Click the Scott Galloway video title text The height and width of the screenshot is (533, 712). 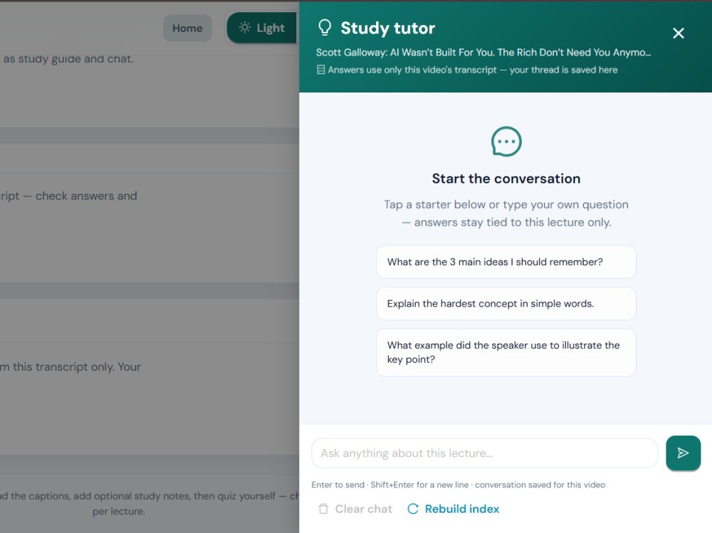pos(483,53)
